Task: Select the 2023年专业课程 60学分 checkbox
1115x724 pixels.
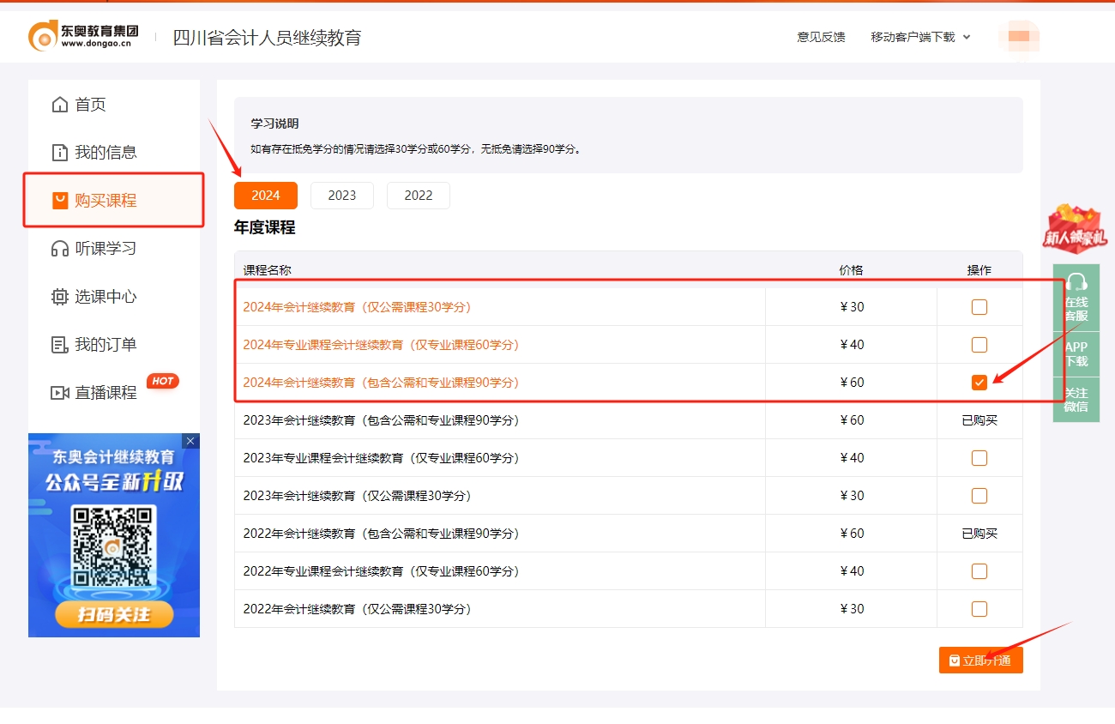Action: click(x=979, y=457)
